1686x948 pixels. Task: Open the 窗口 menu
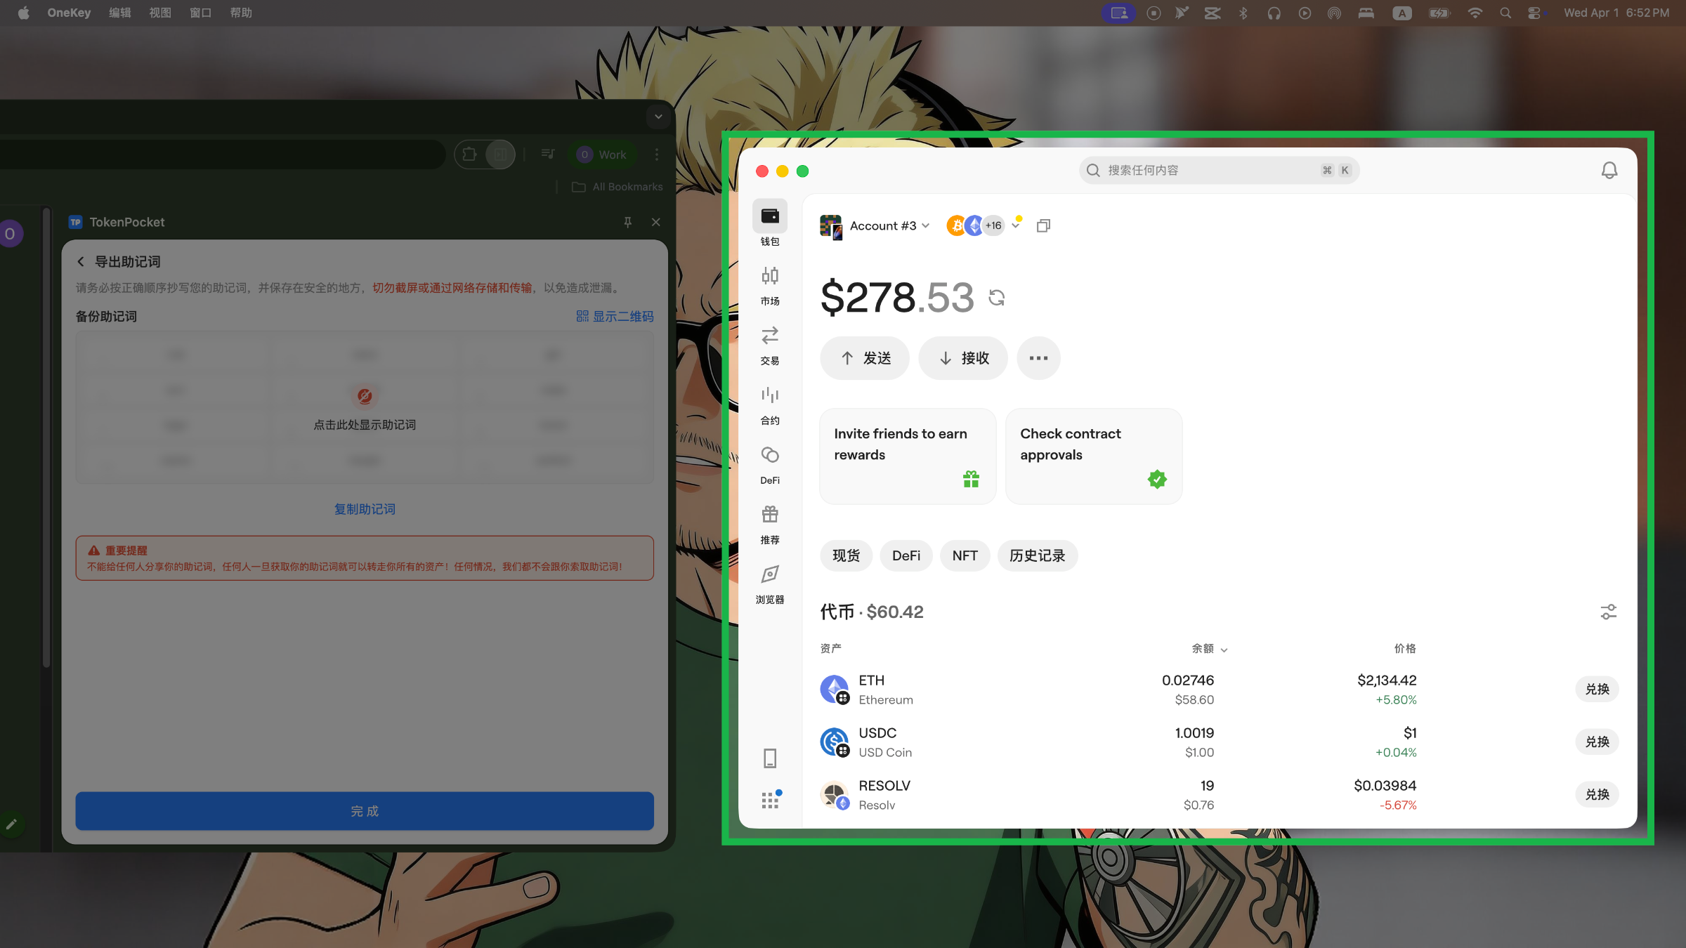(x=201, y=13)
